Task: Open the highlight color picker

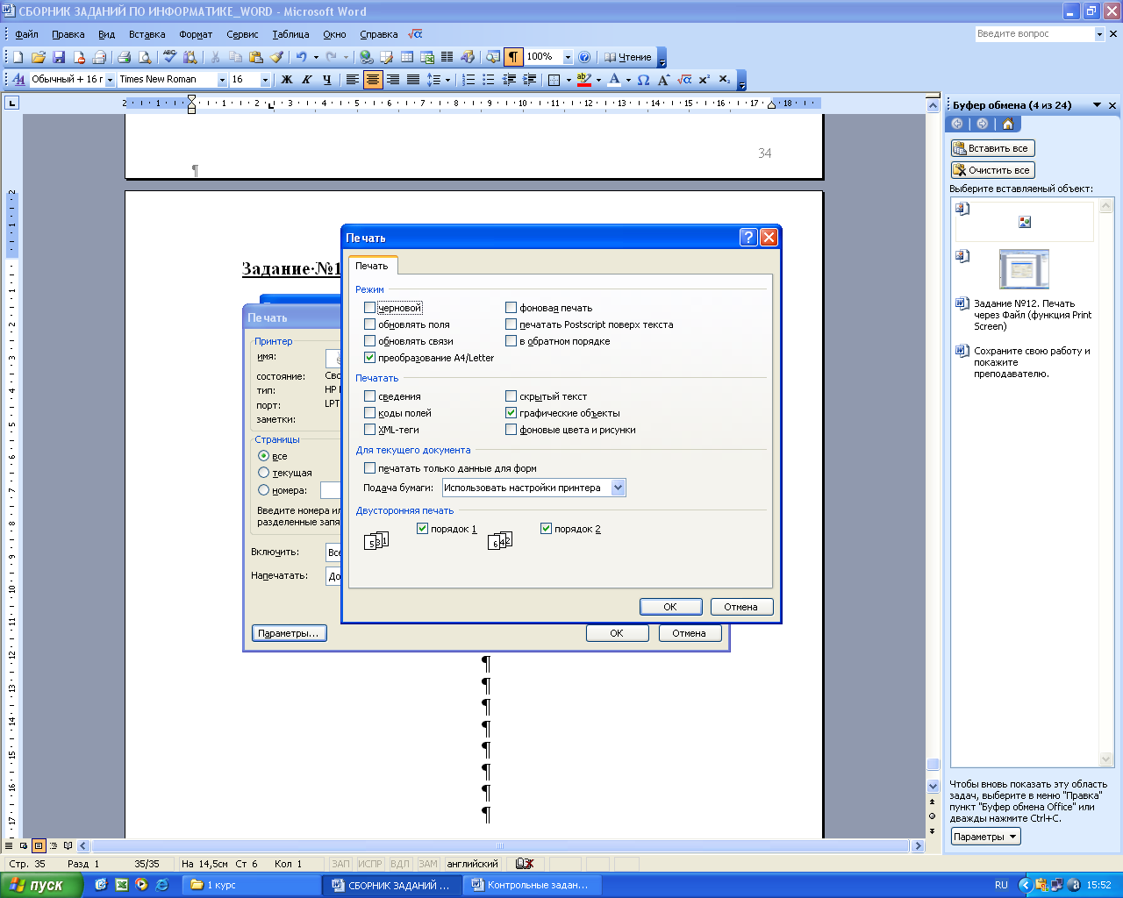Action: pyautogui.click(x=598, y=80)
